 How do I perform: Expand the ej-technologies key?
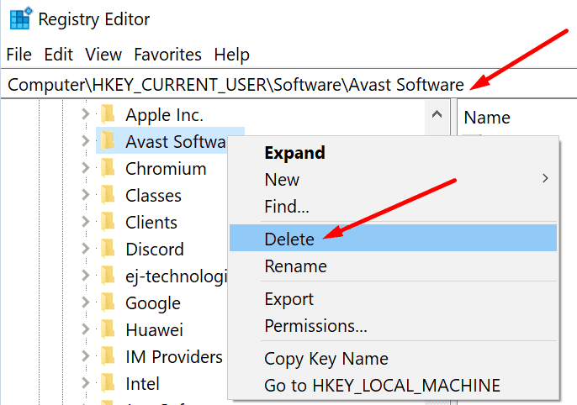(x=86, y=276)
